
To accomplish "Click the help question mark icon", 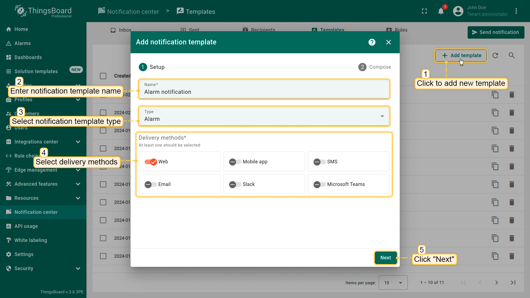I will coord(372,42).
